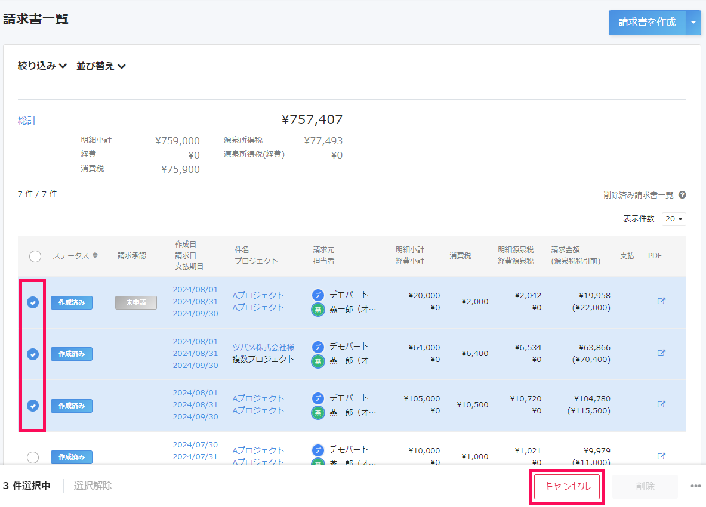
Task: Open Aプロジェクト title link in ¥105,000 row
Action: (258, 398)
